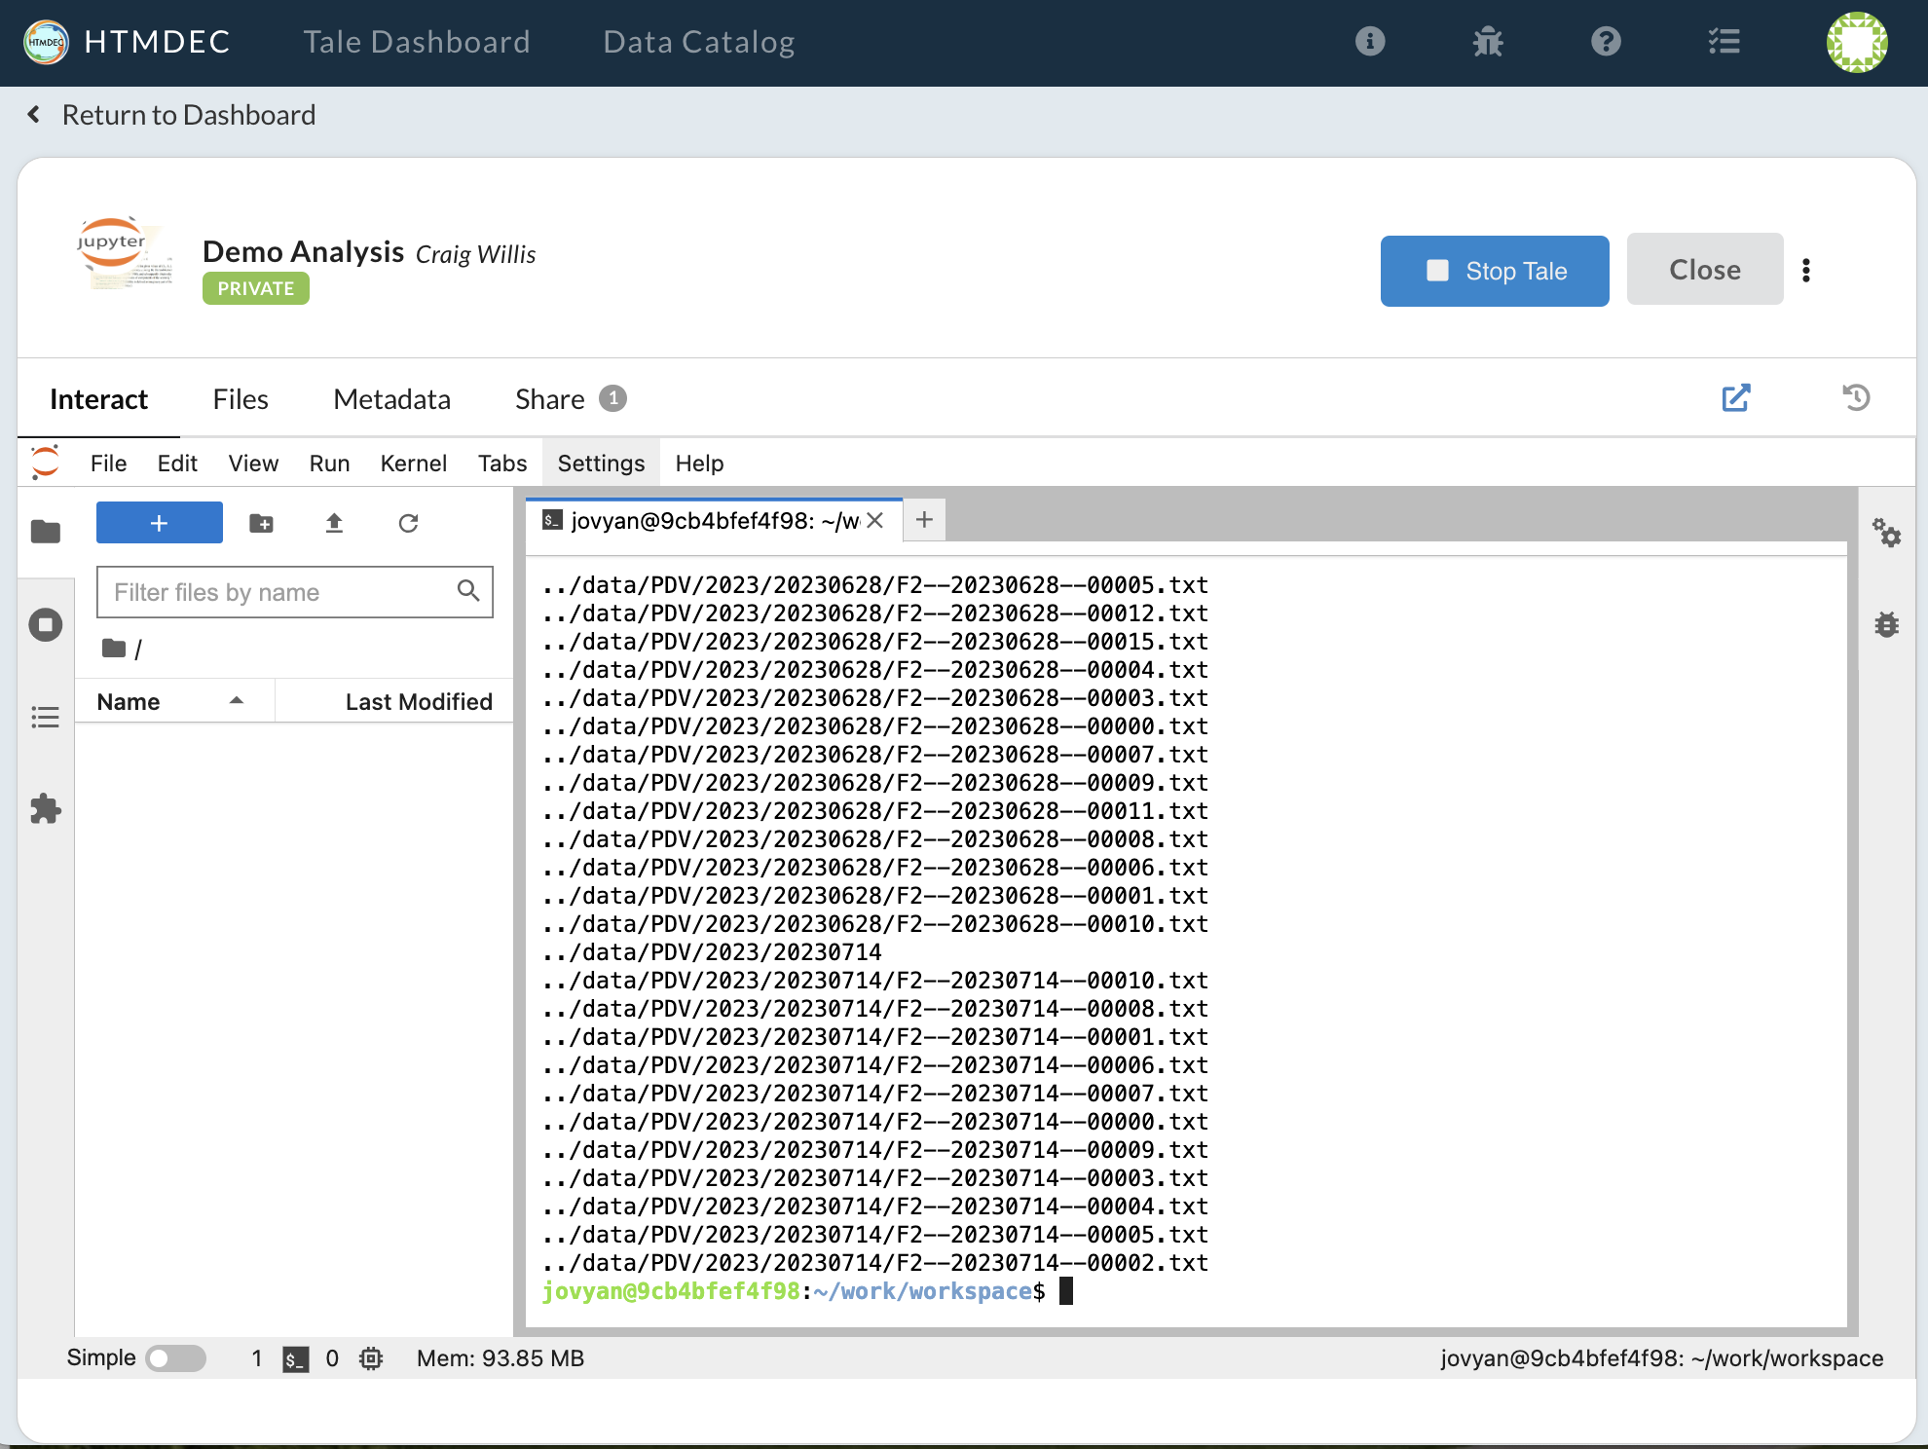The image size is (1928, 1449).
Task: Click the new folder icon
Action: point(261,523)
